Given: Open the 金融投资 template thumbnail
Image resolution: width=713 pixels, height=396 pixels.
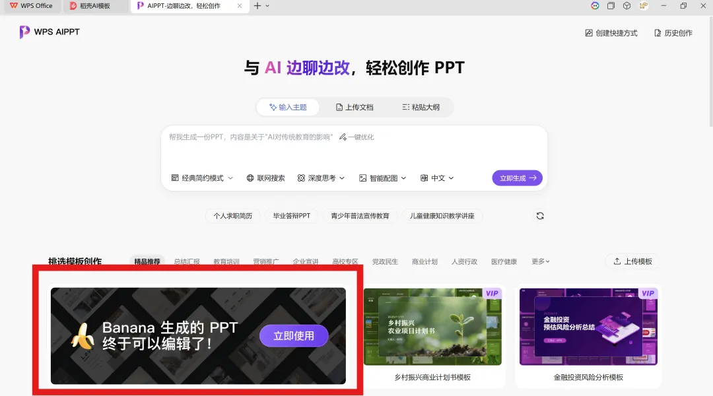Looking at the screenshot, I should 588,327.
